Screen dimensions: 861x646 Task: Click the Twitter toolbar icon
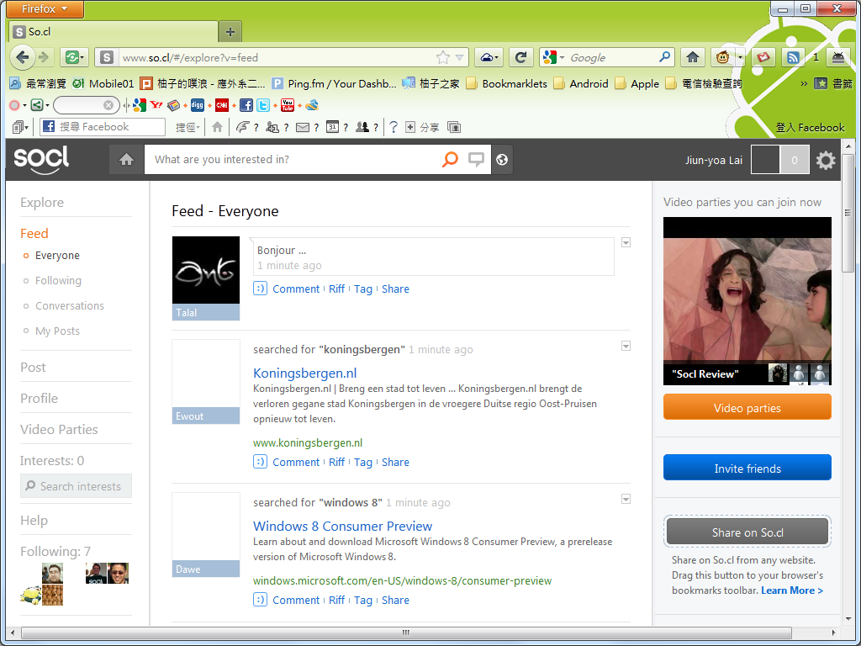click(263, 105)
